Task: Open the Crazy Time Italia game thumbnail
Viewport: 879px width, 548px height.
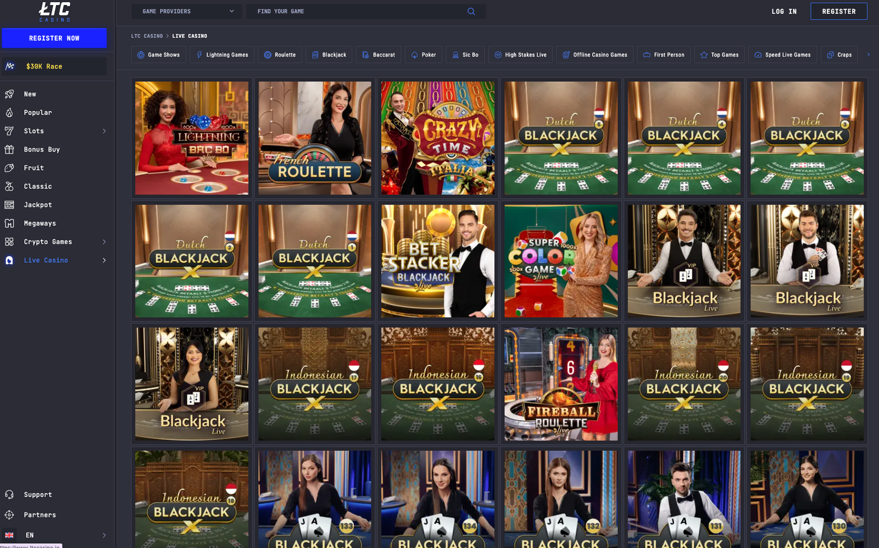Action: 438,138
